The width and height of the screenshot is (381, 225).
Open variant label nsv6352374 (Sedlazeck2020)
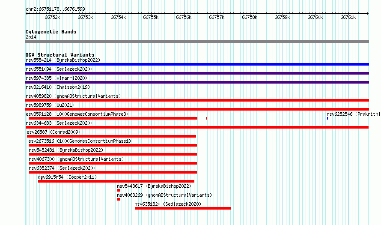[62, 168]
